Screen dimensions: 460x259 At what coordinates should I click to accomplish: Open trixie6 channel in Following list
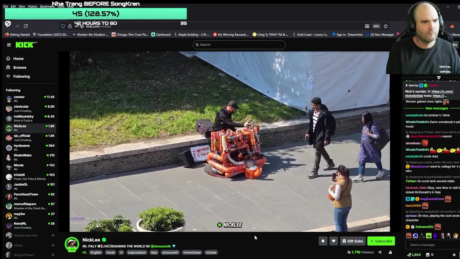click(30, 176)
